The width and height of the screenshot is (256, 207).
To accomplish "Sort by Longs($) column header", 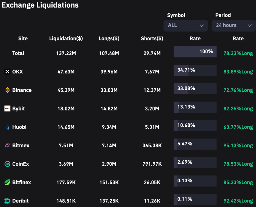I will click(x=109, y=38).
